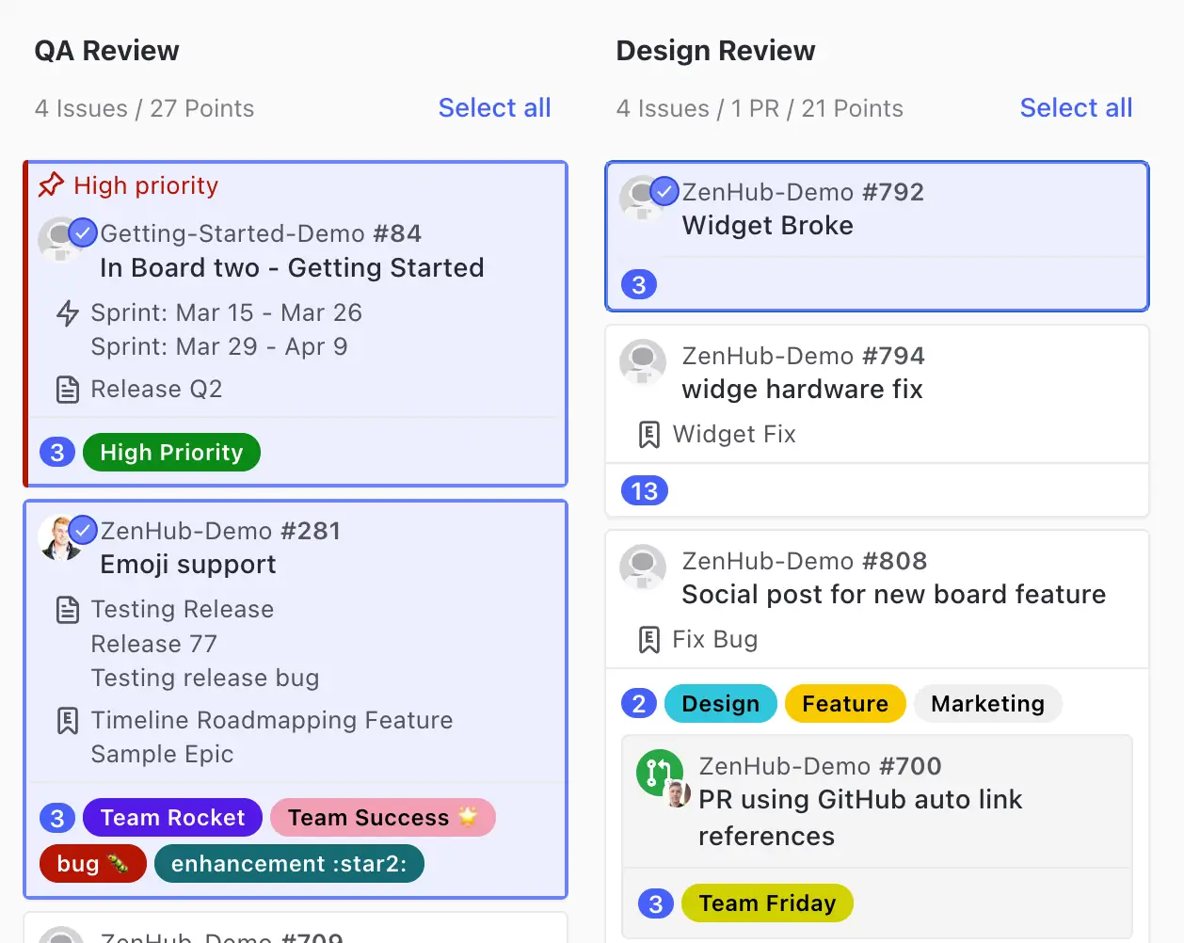Click the green High Priority label
This screenshot has height=943, width=1184.
[171, 453]
